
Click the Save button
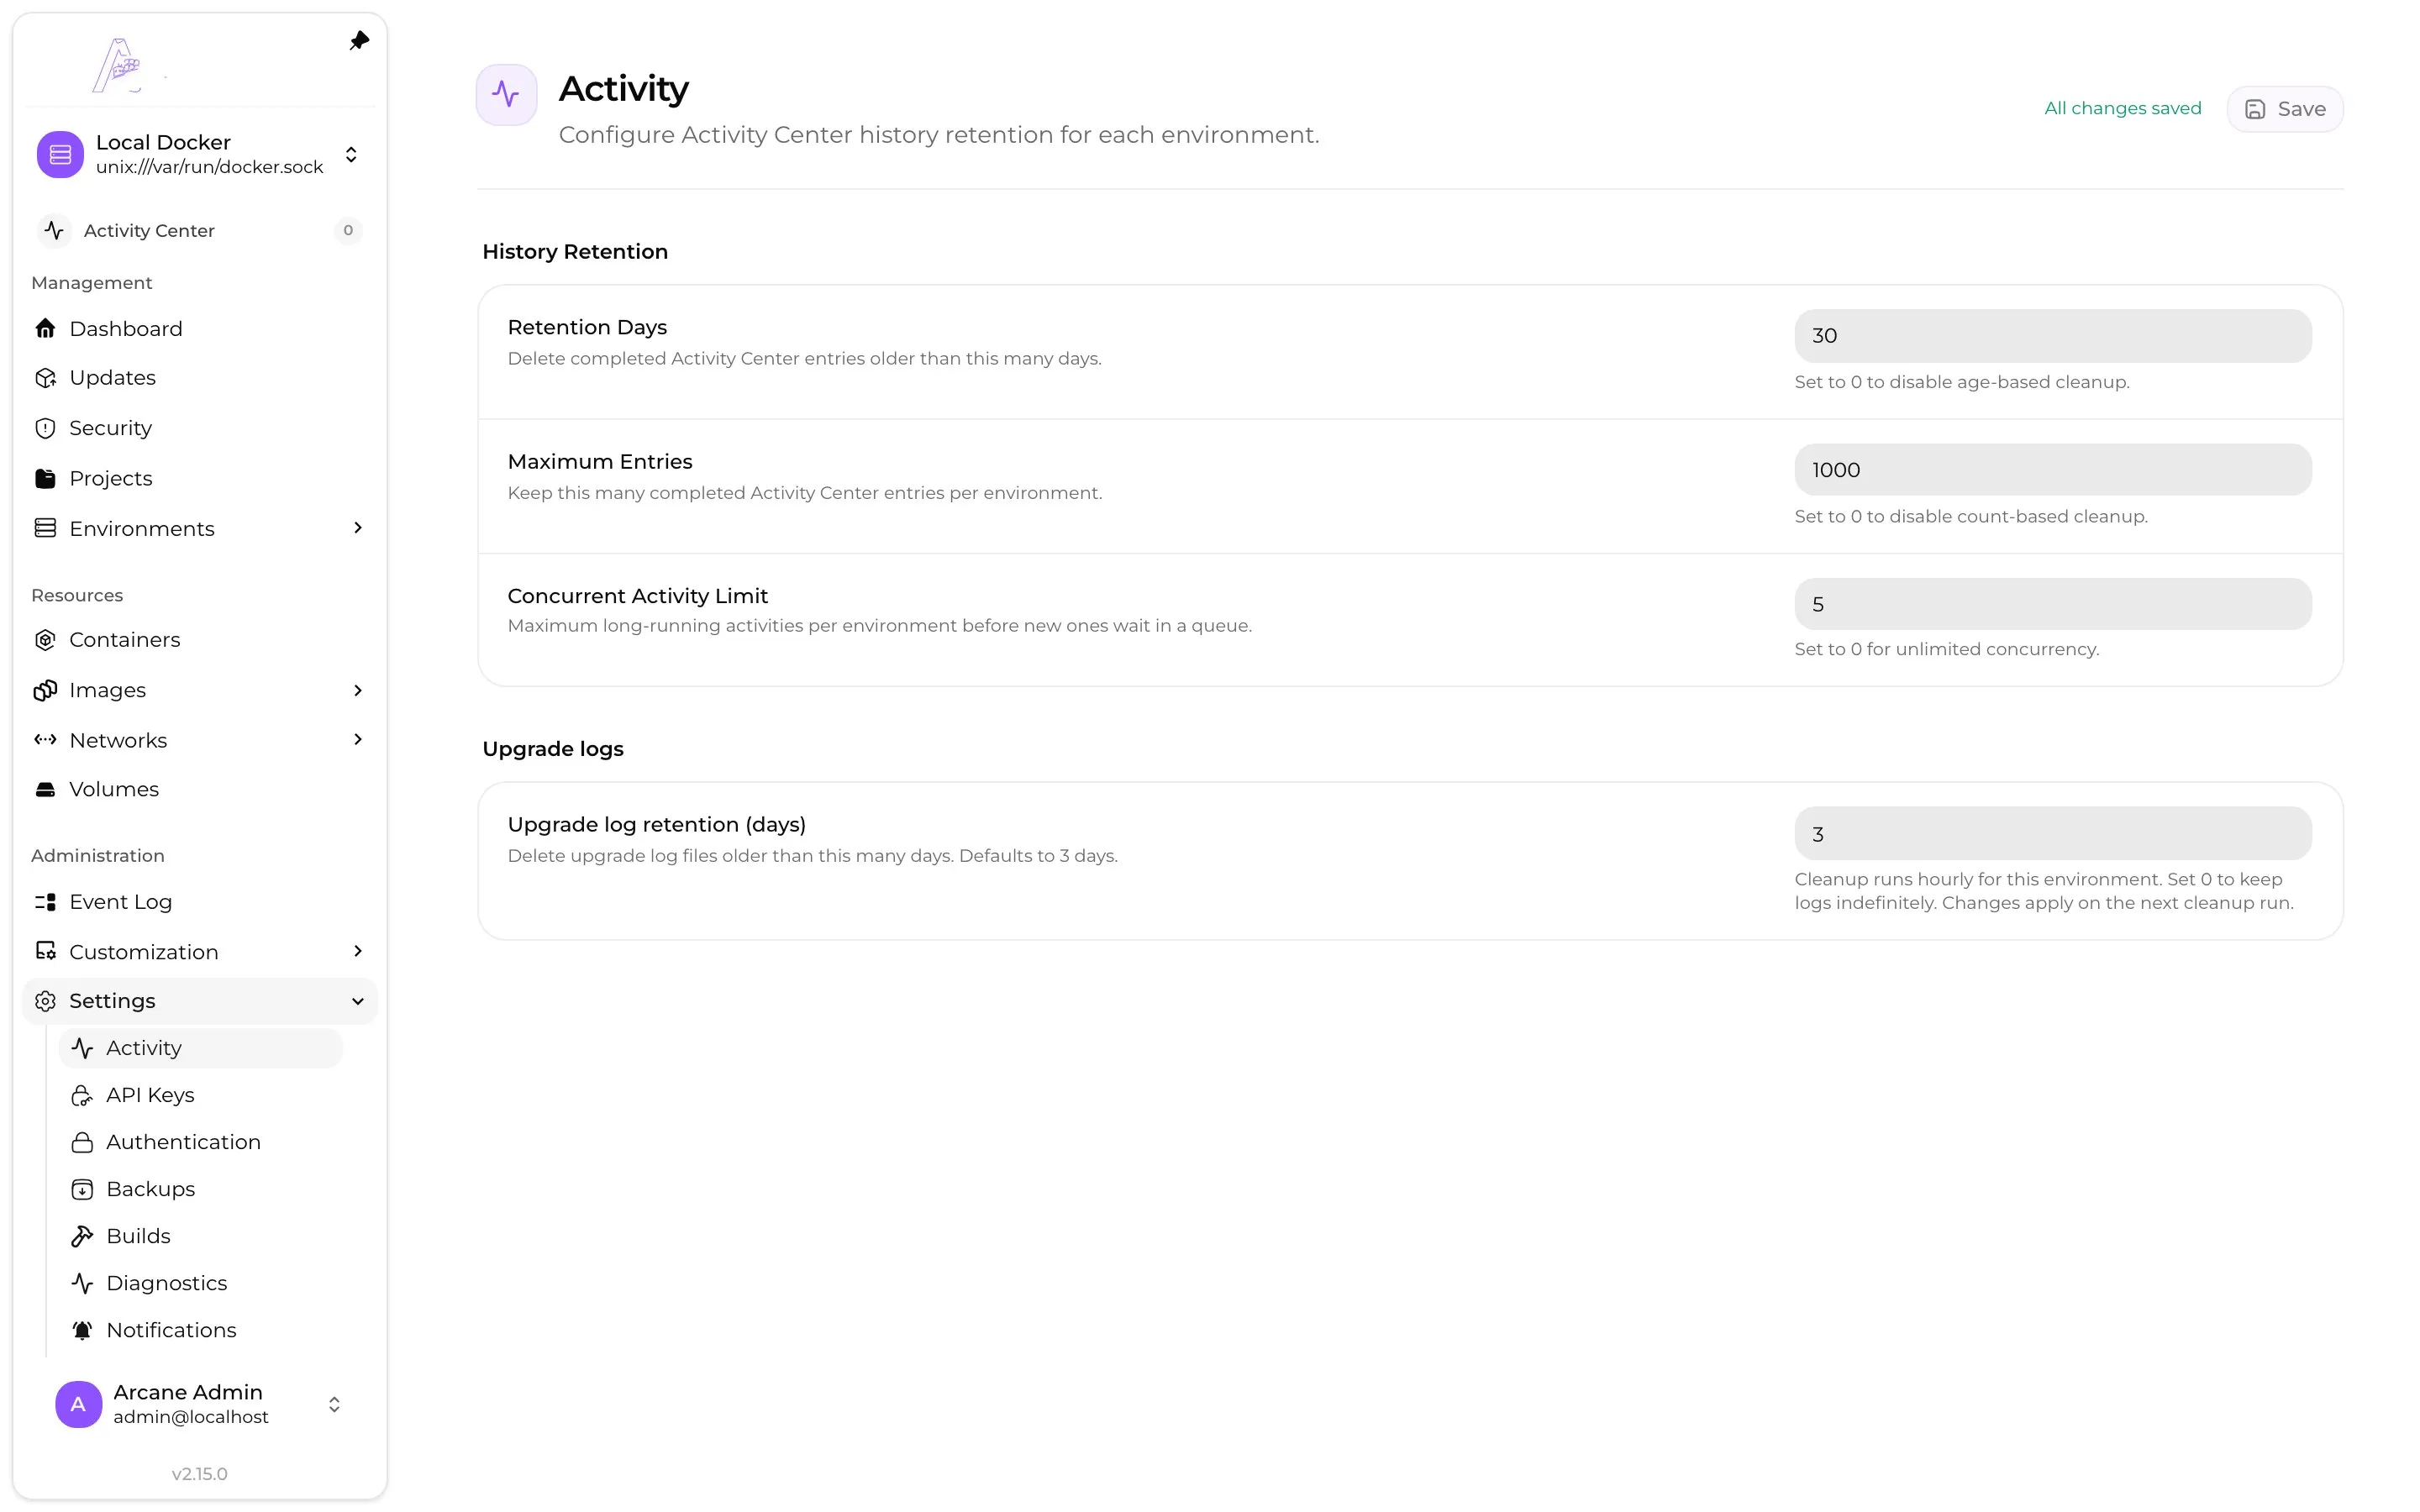pos(2284,109)
